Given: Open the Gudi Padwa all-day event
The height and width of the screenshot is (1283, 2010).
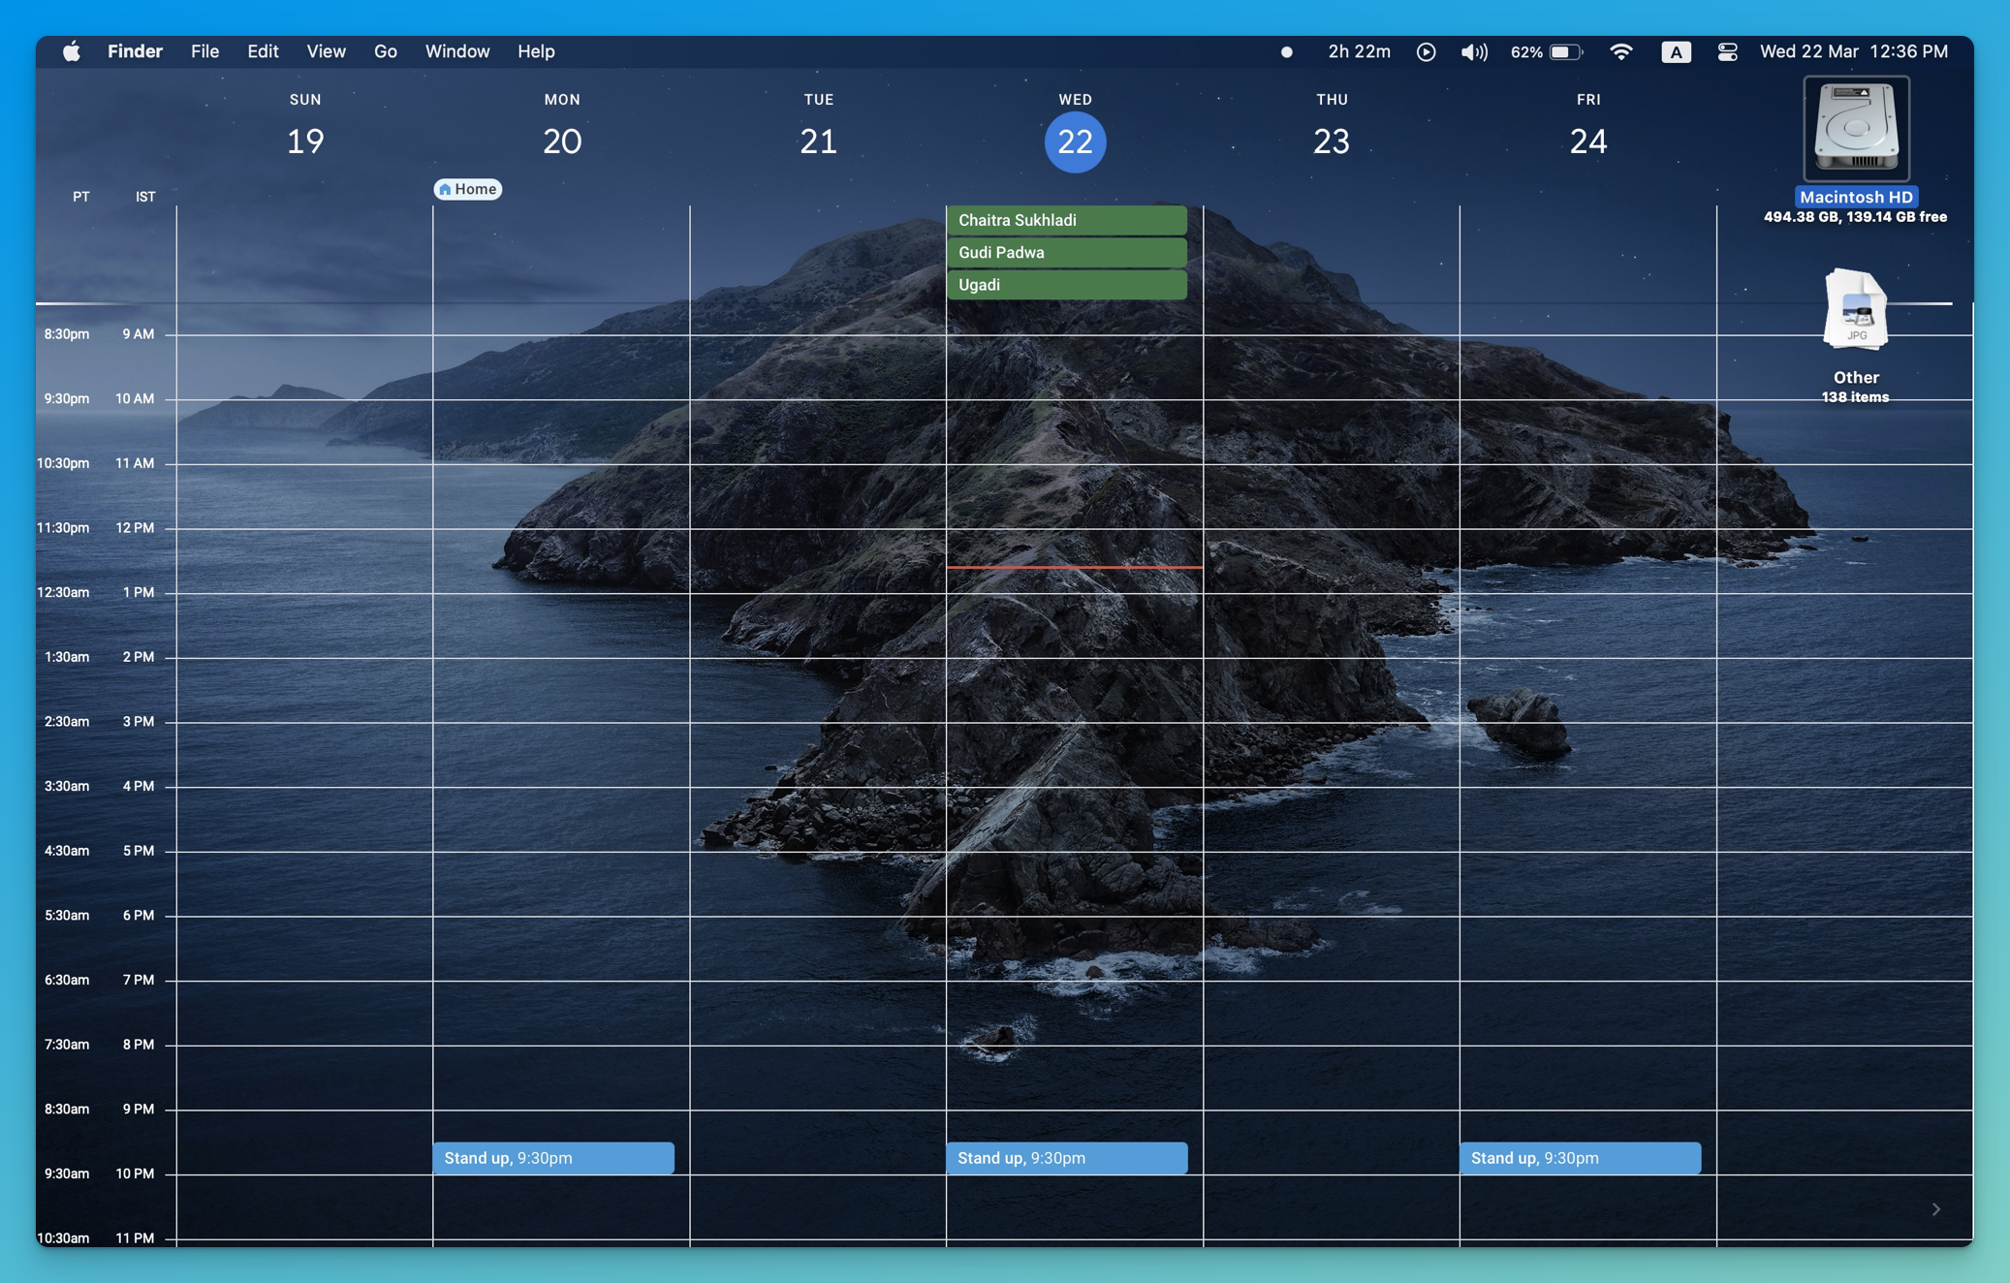Looking at the screenshot, I should (x=1066, y=252).
